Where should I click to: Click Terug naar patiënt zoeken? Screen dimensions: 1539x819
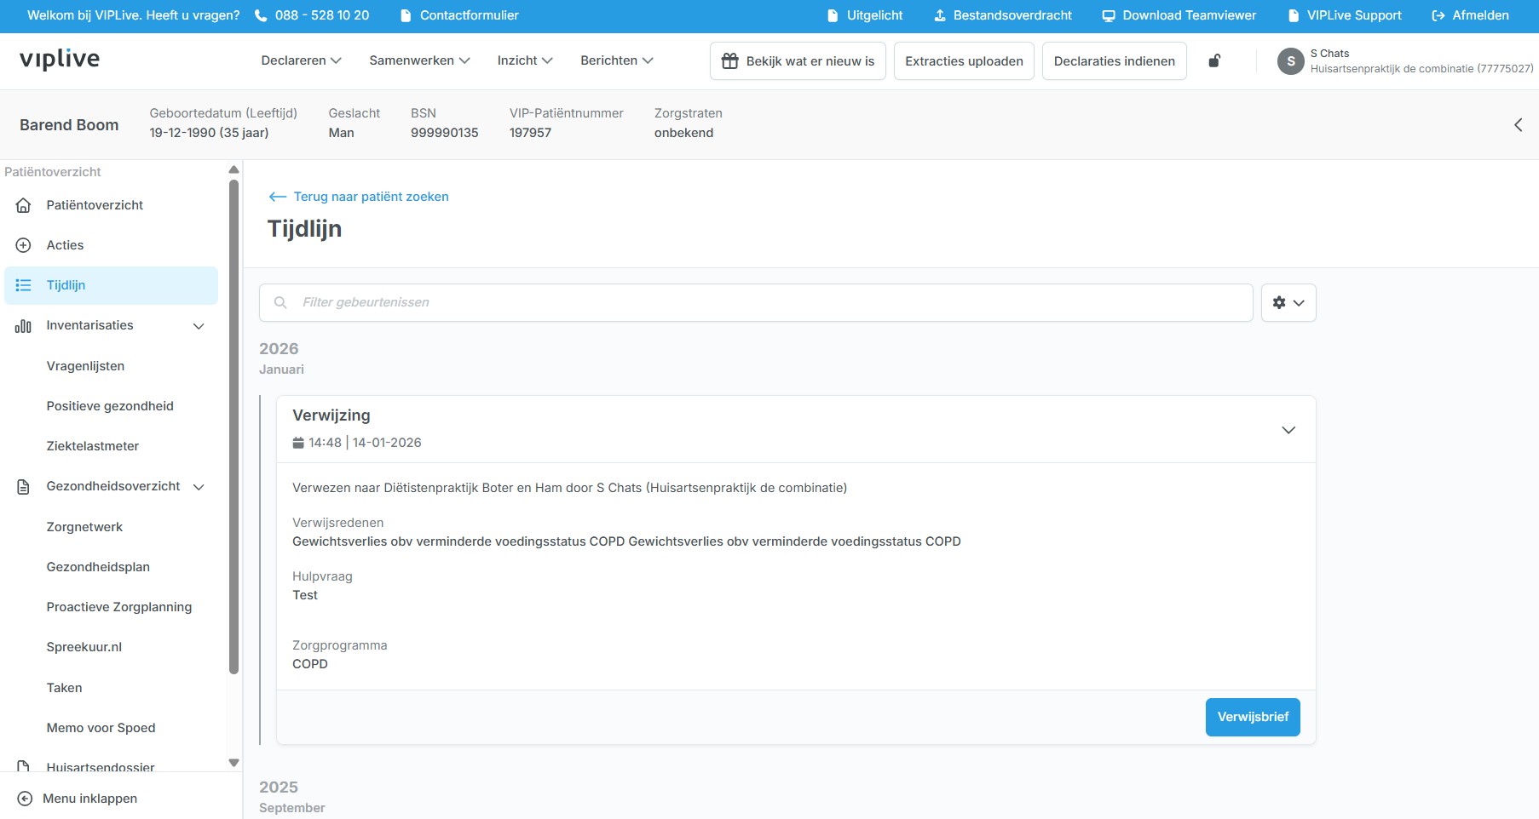(359, 197)
